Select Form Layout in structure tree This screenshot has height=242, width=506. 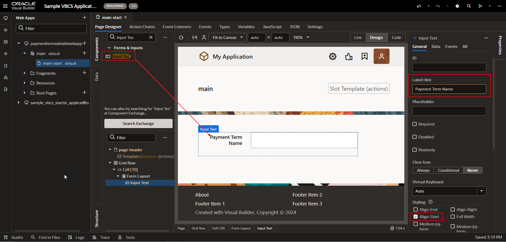click(138, 176)
